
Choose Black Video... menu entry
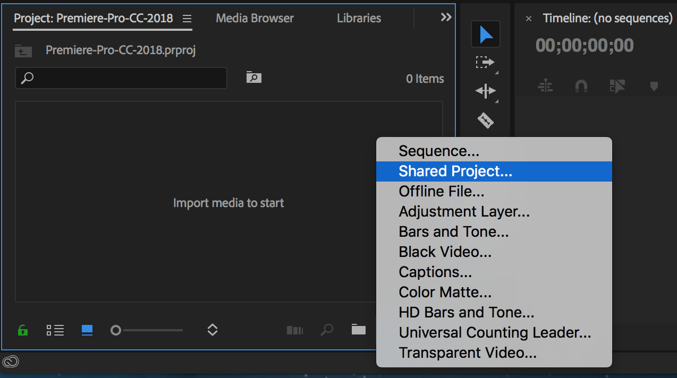click(x=494, y=252)
